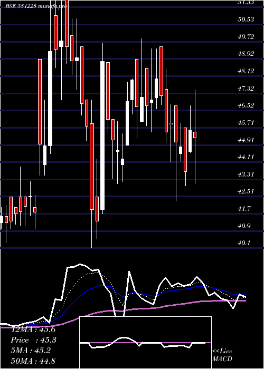This screenshot has height=369, width=264.
Task: Click the Live MACD inset chart
Action: coord(145,343)
